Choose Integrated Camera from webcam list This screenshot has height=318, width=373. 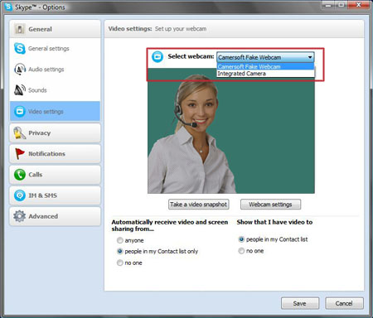pos(265,74)
